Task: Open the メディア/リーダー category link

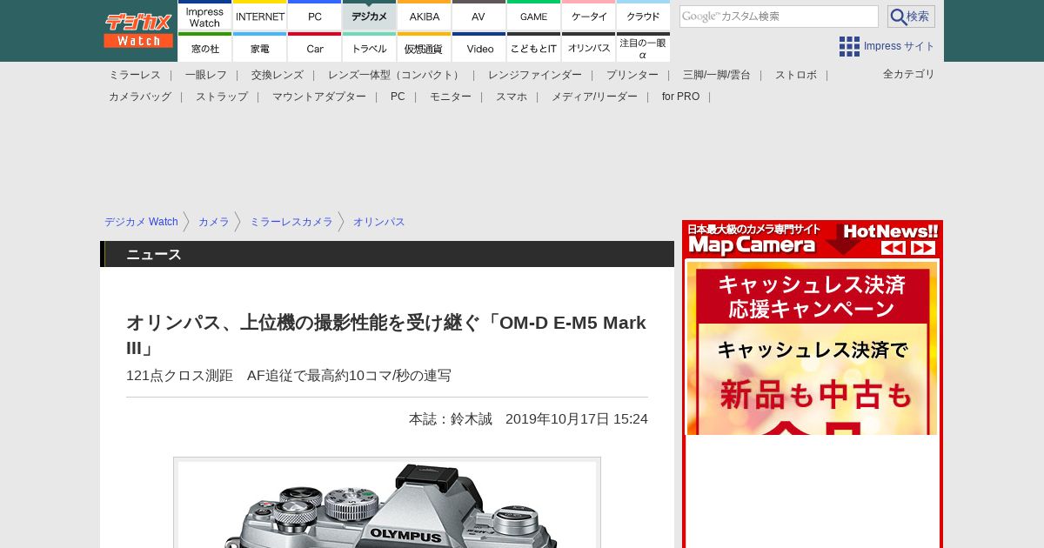Action: [x=594, y=97]
